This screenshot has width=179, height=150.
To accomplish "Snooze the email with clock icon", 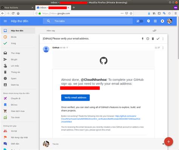I will [148, 39].
